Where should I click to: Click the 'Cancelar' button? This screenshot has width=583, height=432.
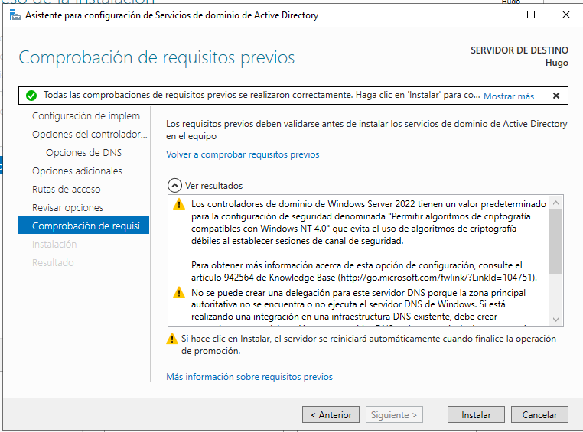(539, 415)
